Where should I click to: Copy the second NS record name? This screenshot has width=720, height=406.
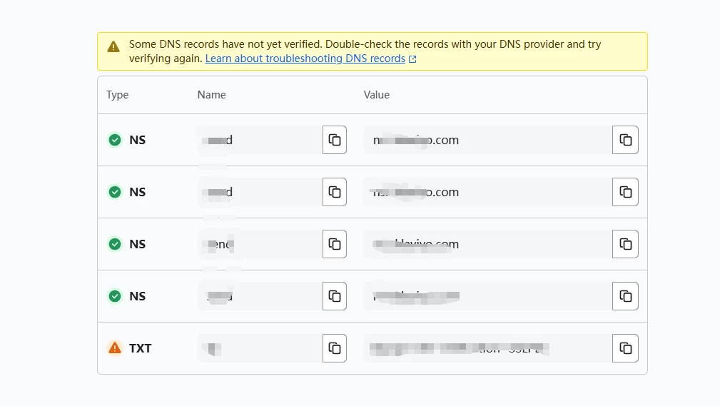tap(334, 192)
